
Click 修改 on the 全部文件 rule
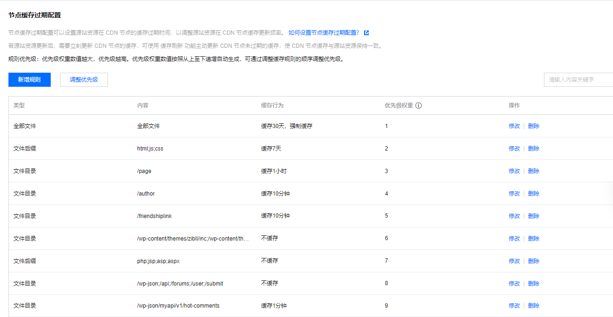point(514,126)
